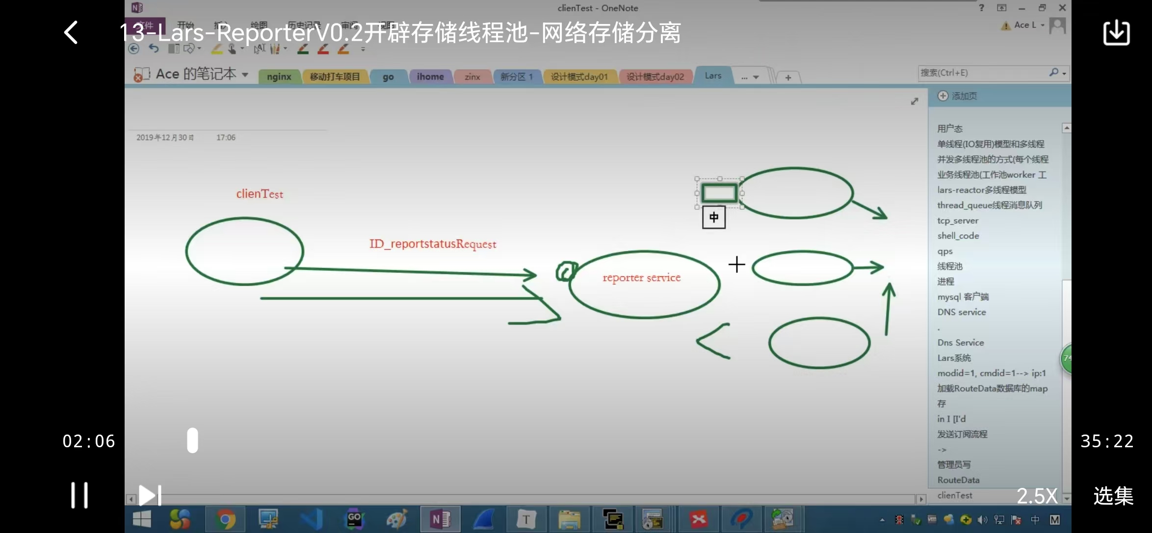This screenshot has width=1152, height=533.
Task: Click the back arrow in OneNote toolbar
Action: pyautogui.click(x=133, y=48)
